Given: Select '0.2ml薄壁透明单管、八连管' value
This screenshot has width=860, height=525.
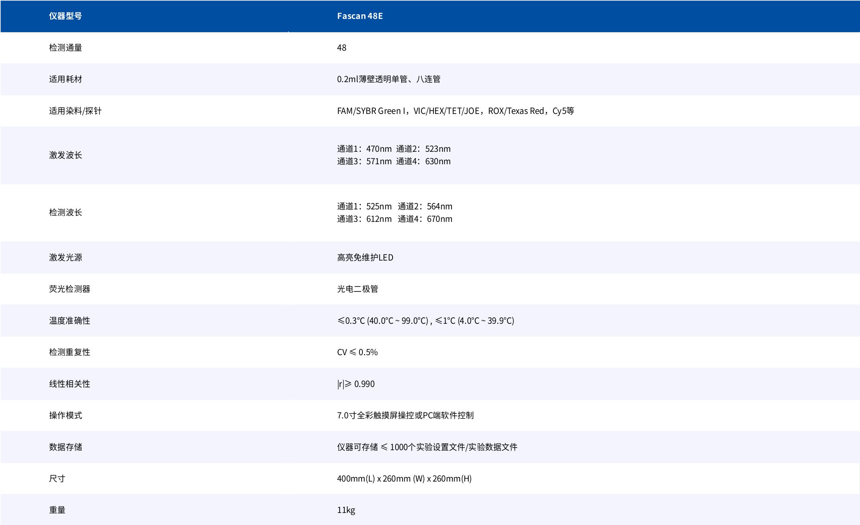Looking at the screenshot, I should tap(389, 79).
